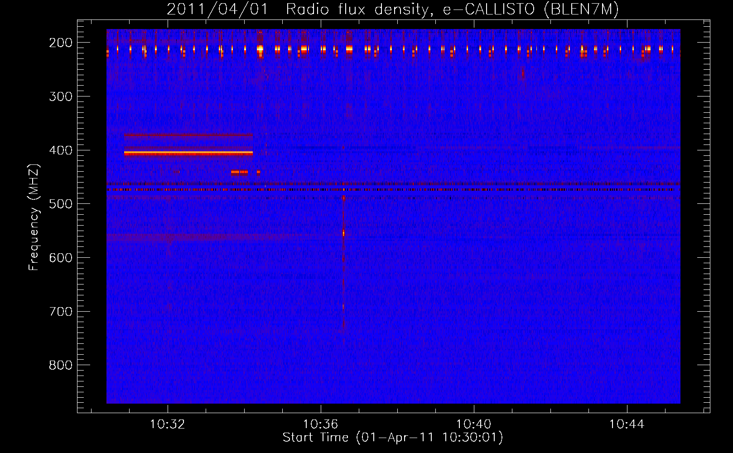Click the bright spot near 550 MHz at 10:36
The width and height of the screenshot is (733, 453).
tap(343, 233)
